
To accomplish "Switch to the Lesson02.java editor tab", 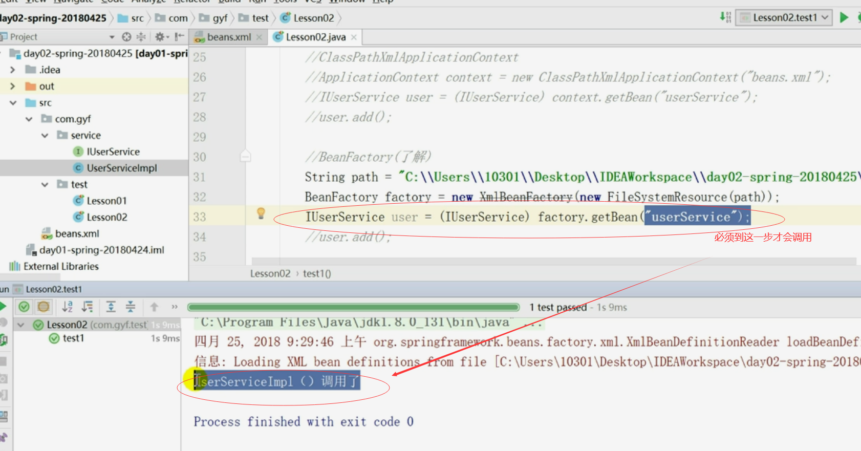I will pyautogui.click(x=316, y=37).
